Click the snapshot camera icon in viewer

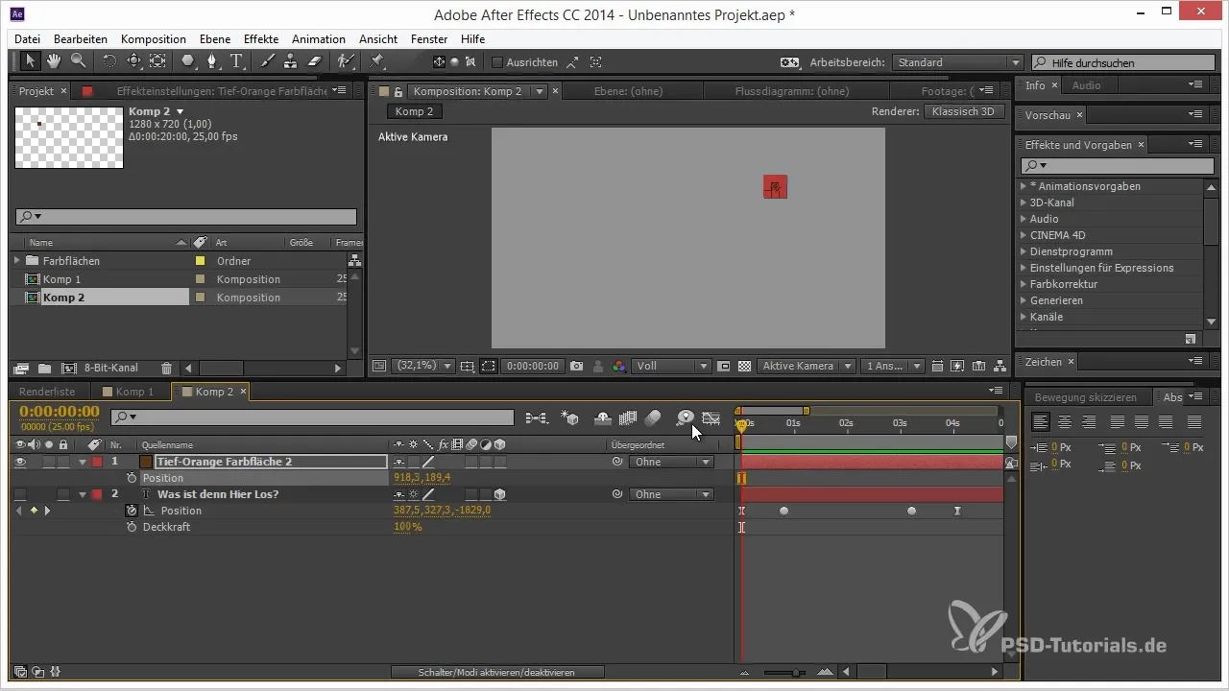point(576,366)
